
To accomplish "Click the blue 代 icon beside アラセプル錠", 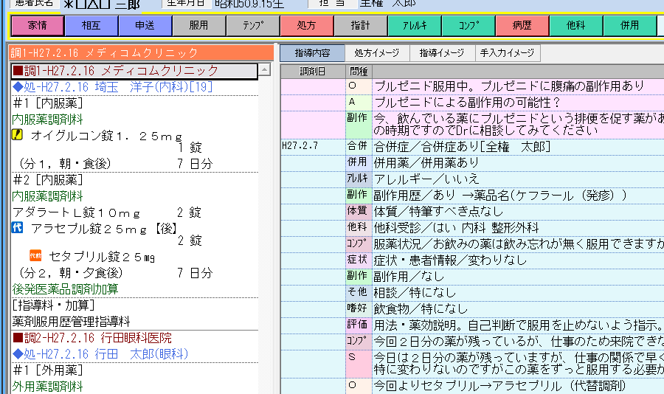I will tap(17, 228).
